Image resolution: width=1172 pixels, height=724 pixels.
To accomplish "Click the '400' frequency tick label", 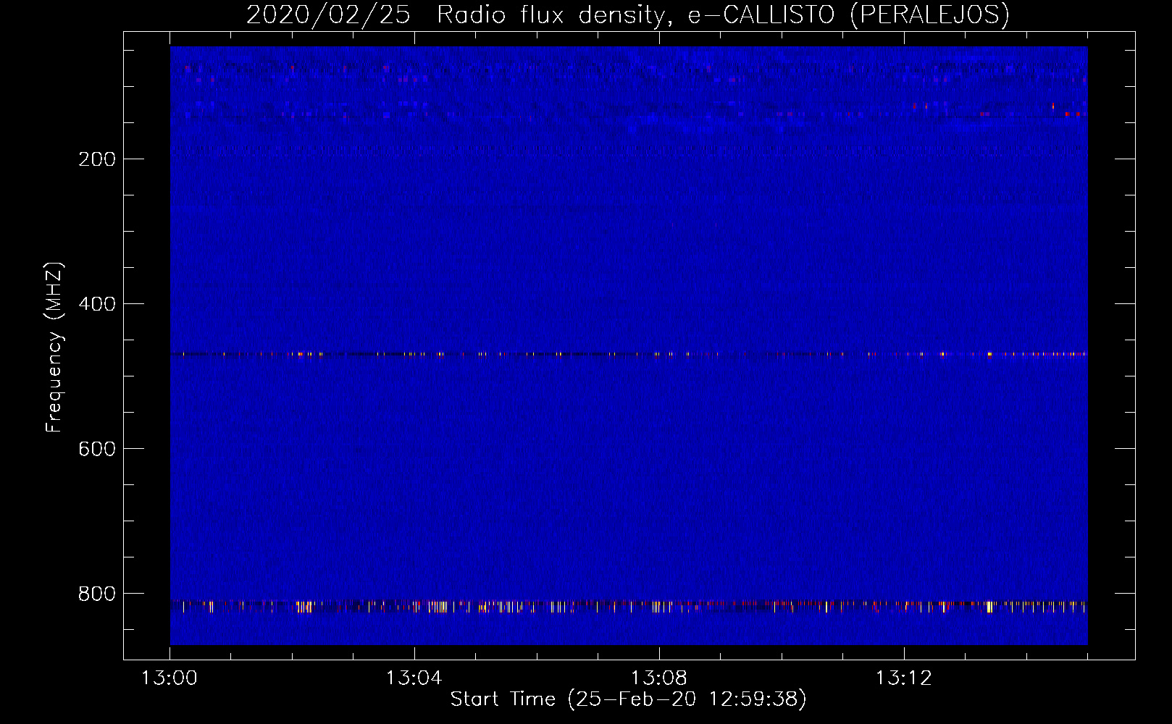I will point(97,304).
